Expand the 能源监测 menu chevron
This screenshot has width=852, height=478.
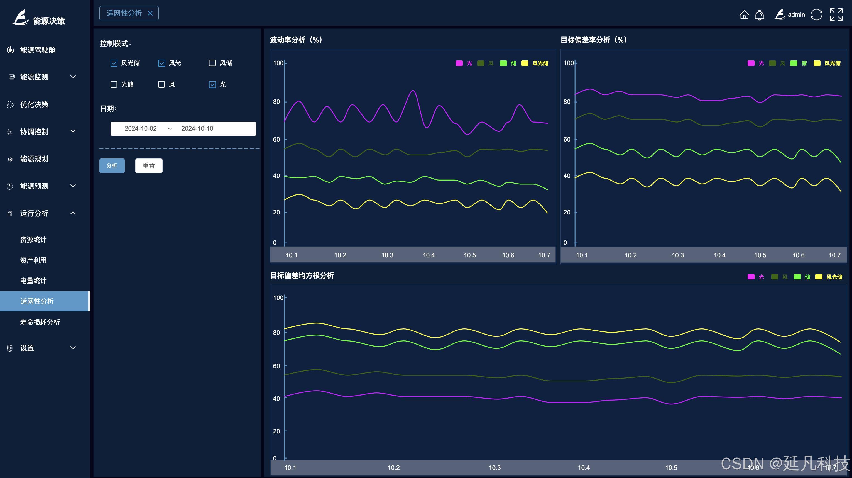73,77
